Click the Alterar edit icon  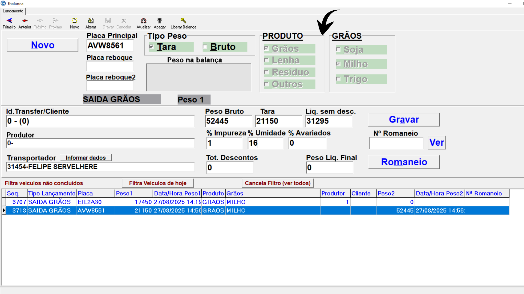click(91, 21)
